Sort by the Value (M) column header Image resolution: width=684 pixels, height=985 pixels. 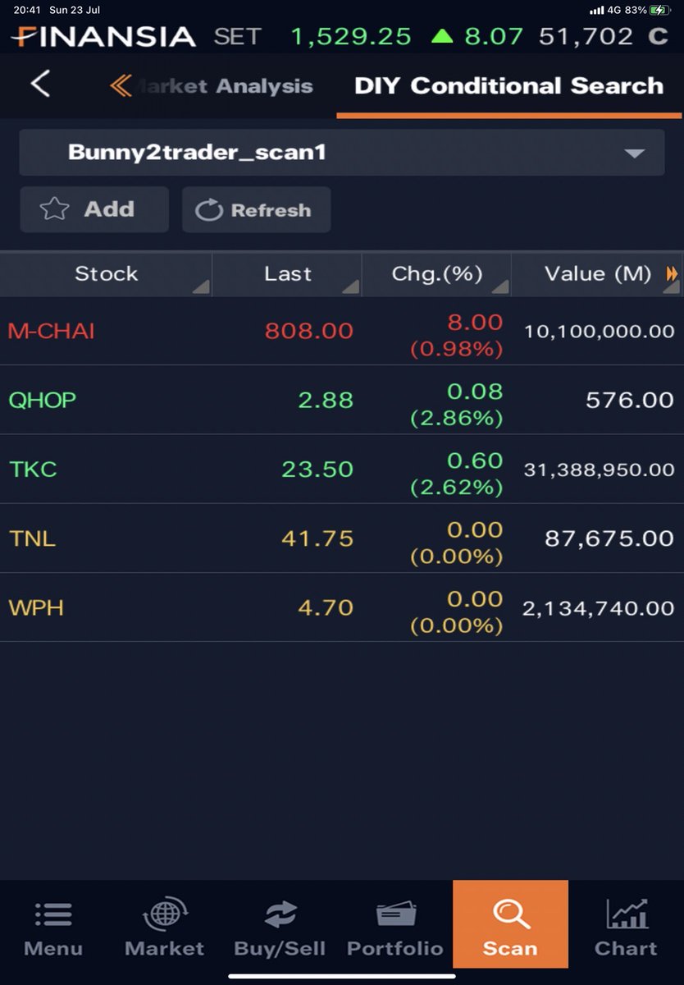598,274
